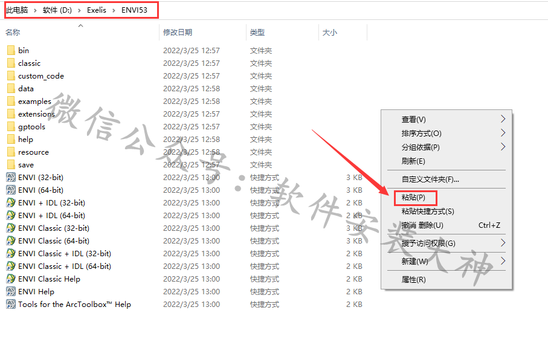
Task: Click 快捷方式 type of ENVI Help row
Action: tap(265, 291)
